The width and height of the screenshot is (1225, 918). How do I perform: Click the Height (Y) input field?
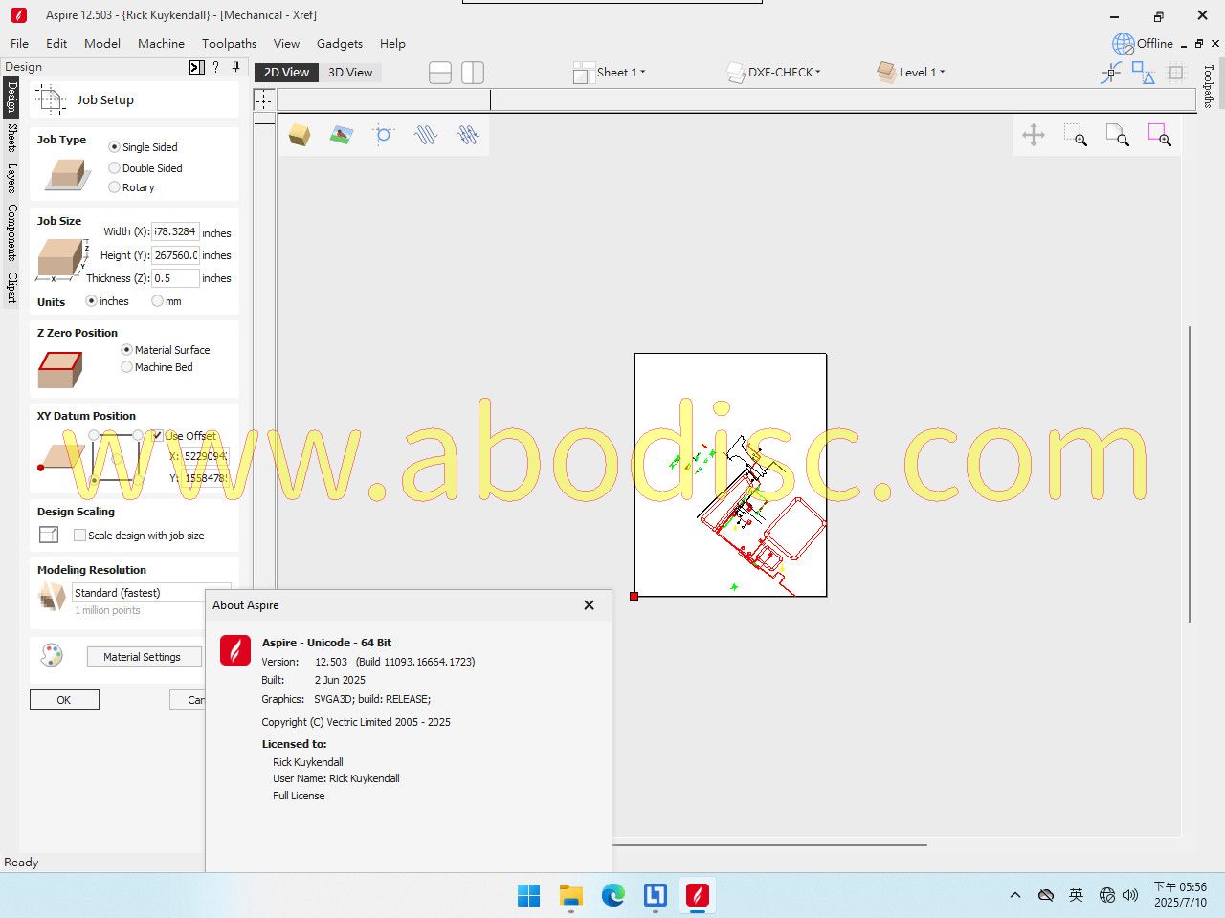click(x=176, y=255)
